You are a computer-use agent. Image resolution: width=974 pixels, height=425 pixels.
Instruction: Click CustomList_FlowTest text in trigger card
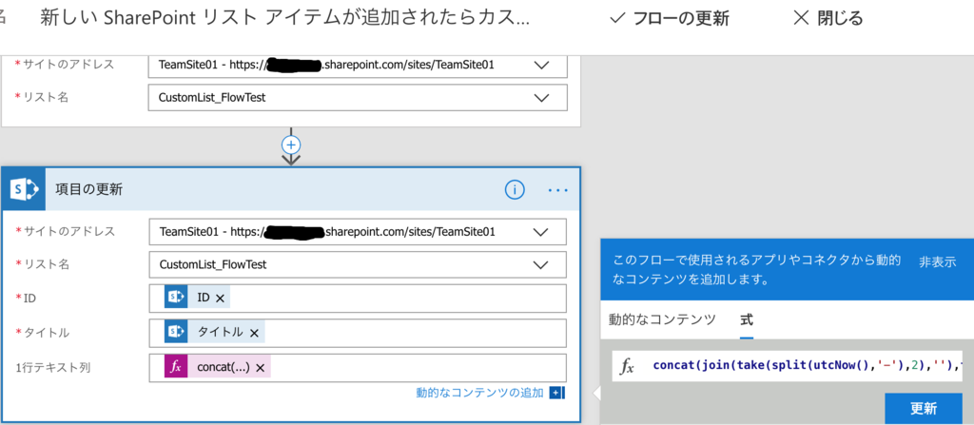(212, 98)
